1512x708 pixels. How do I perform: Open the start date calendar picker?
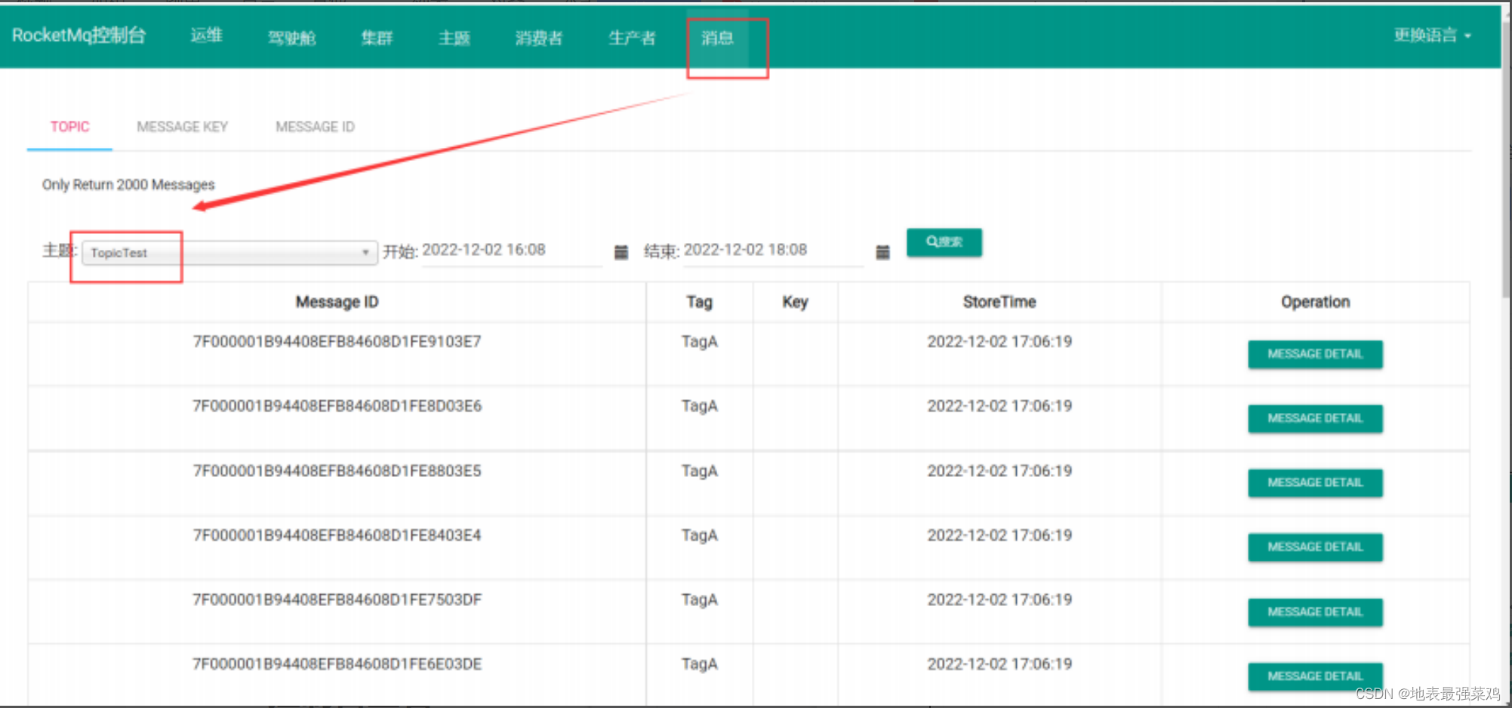tap(621, 251)
